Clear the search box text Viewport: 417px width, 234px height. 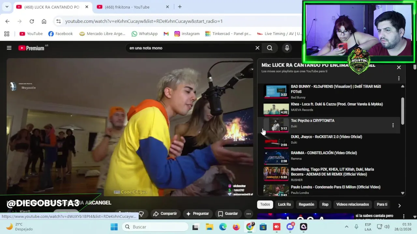pos(257,48)
